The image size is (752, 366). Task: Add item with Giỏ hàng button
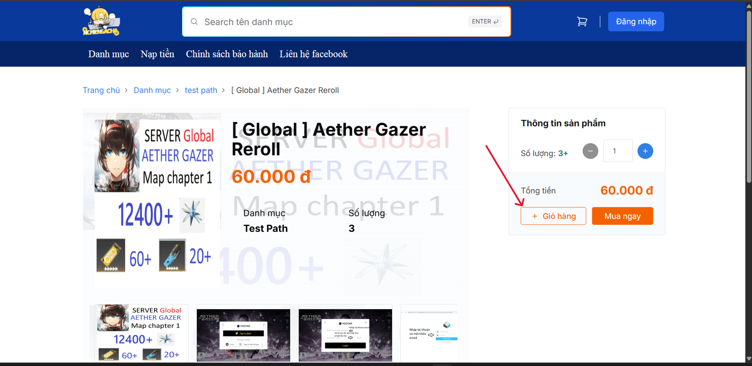click(553, 216)
